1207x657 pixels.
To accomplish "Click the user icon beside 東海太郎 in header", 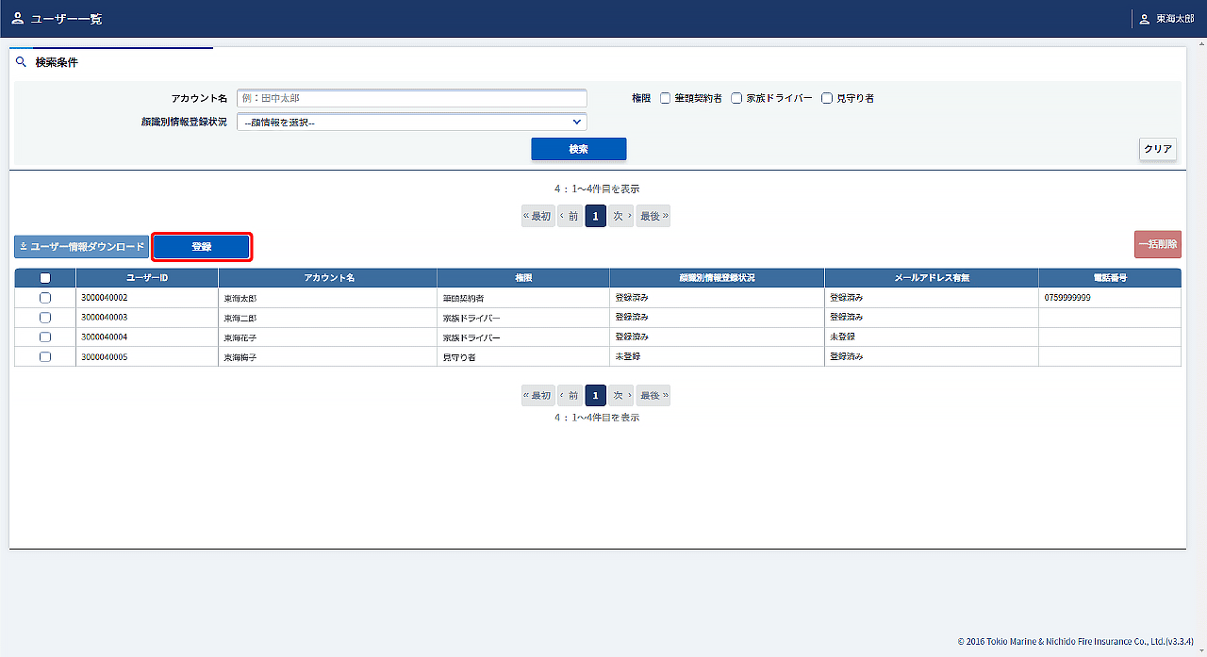I will (1144, 19).
